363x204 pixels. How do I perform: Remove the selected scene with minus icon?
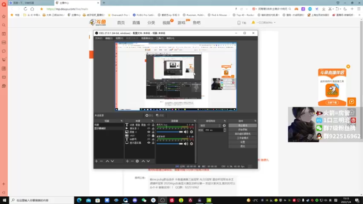(101, 161)
